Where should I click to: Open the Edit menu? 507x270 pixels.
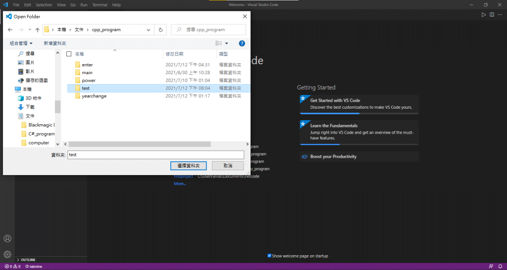[28, 5]
